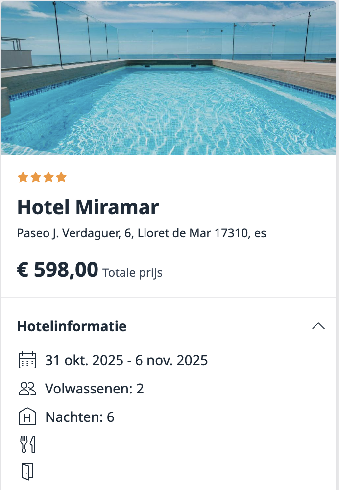This screenshot has width=339, height=490.
Task: Open the Hotel Miramar title
Action: (x=88, y=207)
